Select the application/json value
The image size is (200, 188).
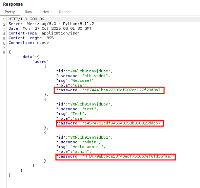coord(61,33)
